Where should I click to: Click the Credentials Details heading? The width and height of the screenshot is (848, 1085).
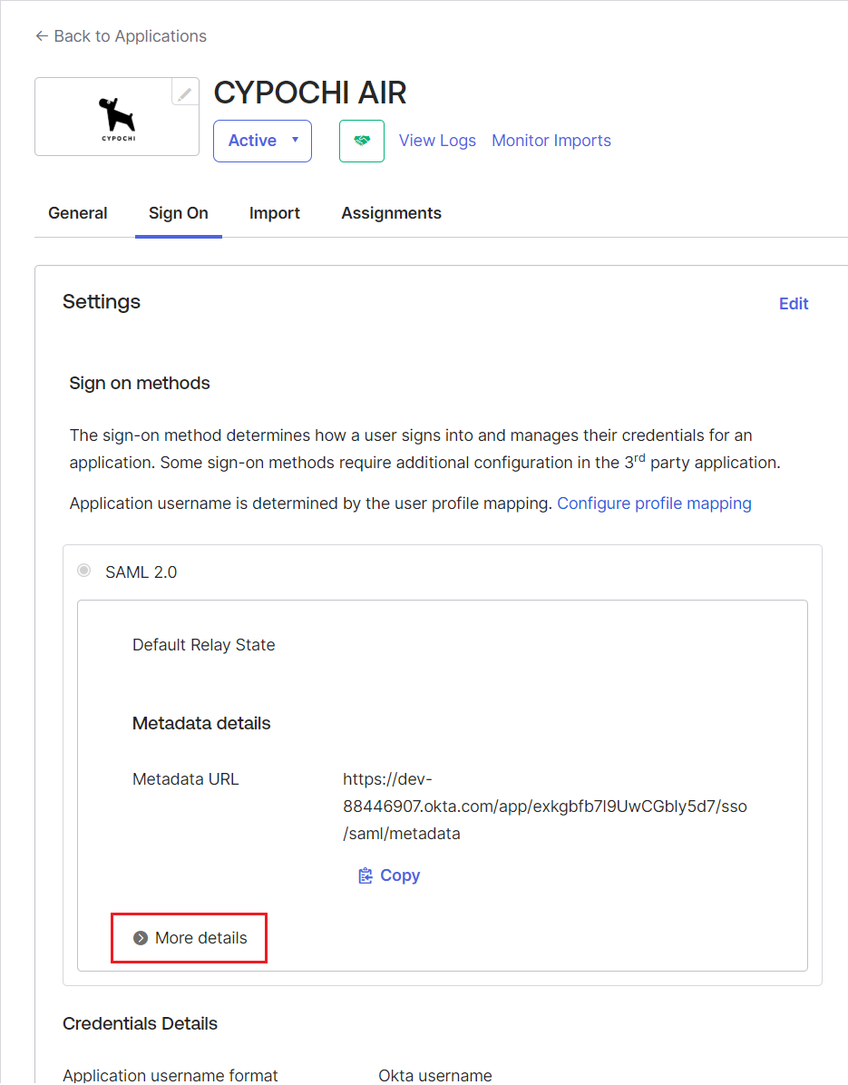140,1023
